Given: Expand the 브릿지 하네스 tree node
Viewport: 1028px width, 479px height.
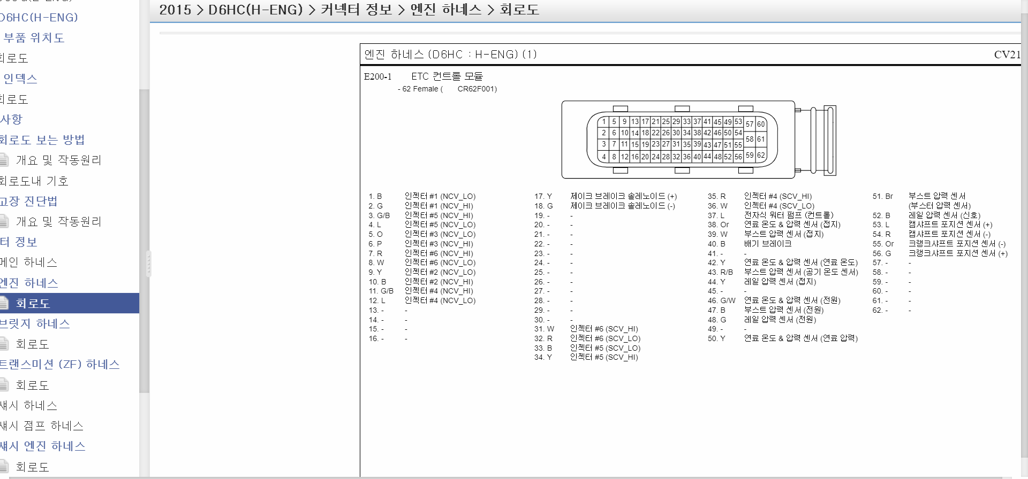Looking at the screenshot, I should click(35, 324).
